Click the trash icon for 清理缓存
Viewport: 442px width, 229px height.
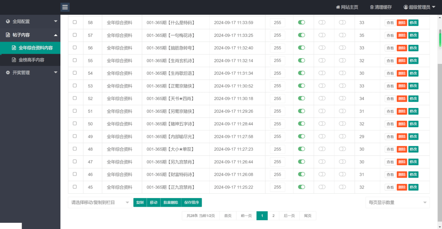click(372, 7)
